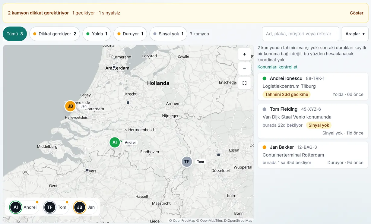Filter trucks by Sinyal yok status
The image size is (371, 224).
[168, 34]
